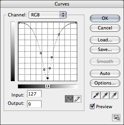The width and height of the screenshot is (124, 125).
Task: Open the Channel RGB dropdown
Action: pyautogui.click(x=47, y=15)
